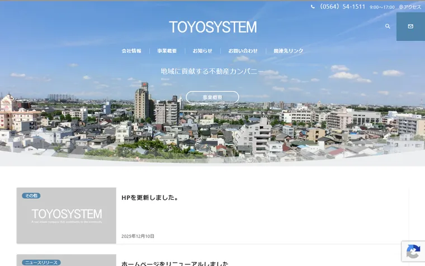
Task: Open the HPを更新しました。 article title
Action: [x=150, y=198]
